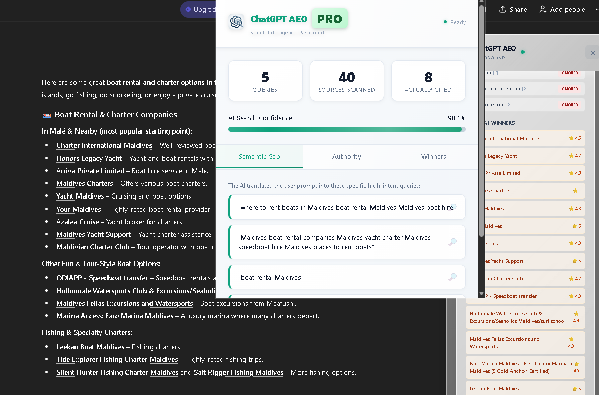
Task: Close the ChatGPT AEO analysis side panel
Action: (x=592, y=53)
